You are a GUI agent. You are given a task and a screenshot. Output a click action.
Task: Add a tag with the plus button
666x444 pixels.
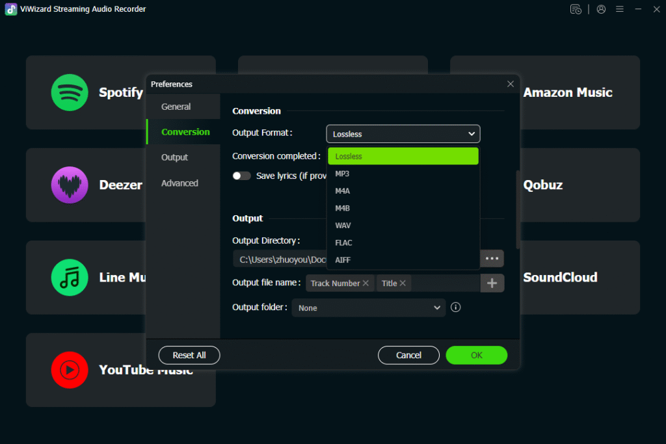tap(492, 283)
